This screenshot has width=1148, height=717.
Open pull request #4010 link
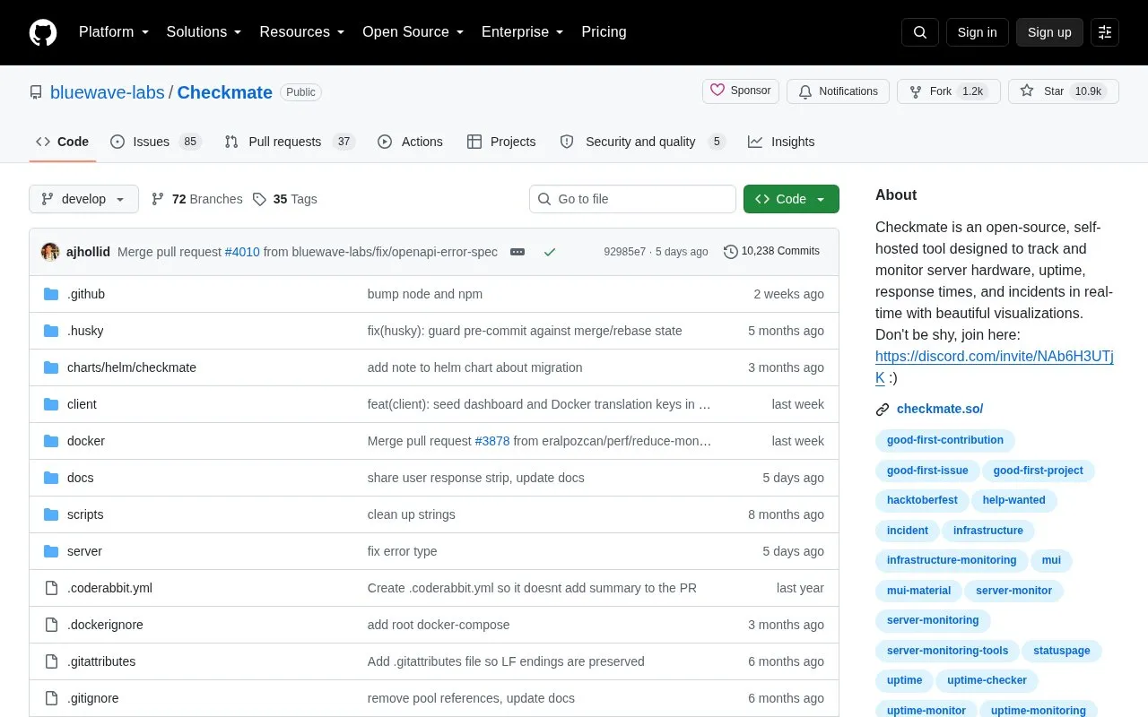click(242, 252)
